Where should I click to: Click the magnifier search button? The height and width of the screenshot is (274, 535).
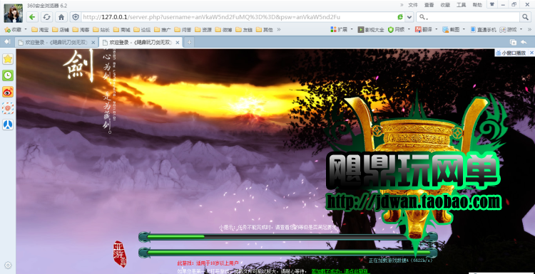pos(525,17)
